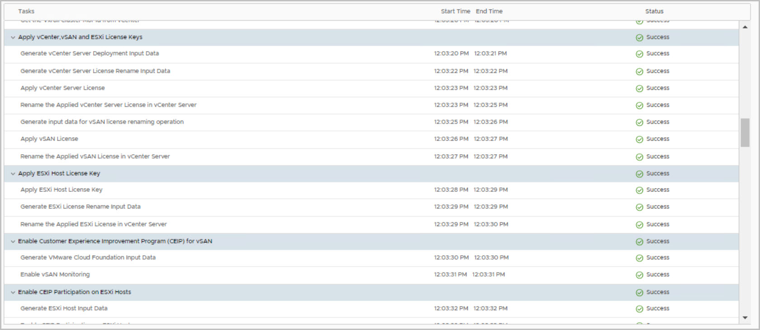The width and height of the screenshot is (760, 330).
Task: Collapse Apply vCenter, vSAN and ESXi License Keys group
Action: (x=13, y=38)
